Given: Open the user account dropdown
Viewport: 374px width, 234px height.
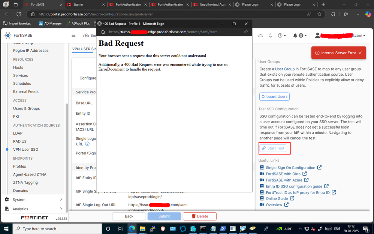Looking at the screenshot, I should [x=340, y=35].
